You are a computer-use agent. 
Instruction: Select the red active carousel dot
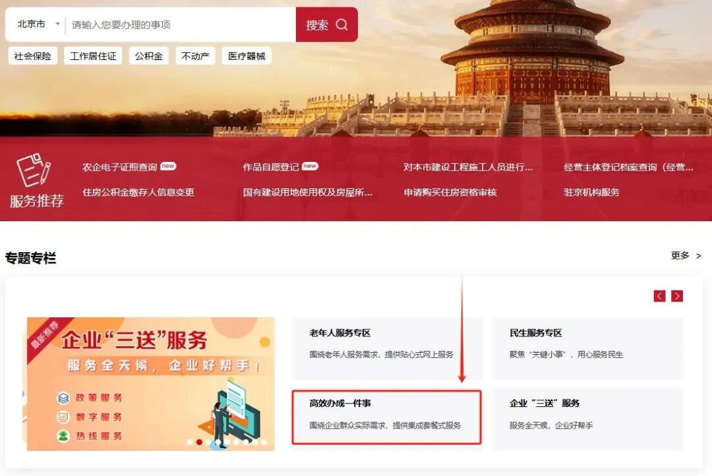[199, 442]
